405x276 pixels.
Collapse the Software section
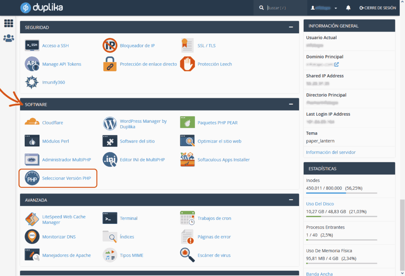(291, 104)
